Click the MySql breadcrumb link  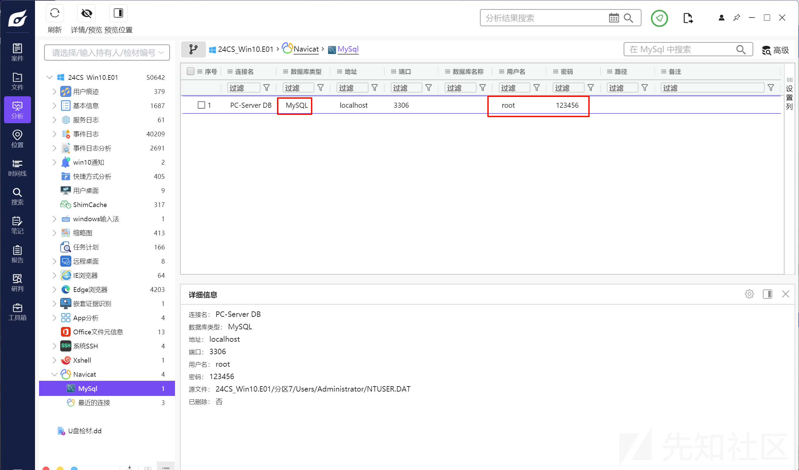[348, 49]
